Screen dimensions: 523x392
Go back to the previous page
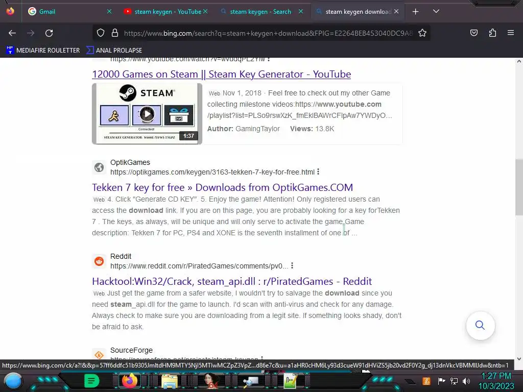12,33
